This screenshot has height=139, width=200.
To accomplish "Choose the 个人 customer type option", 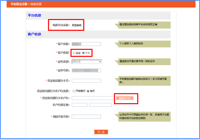I will coord(83,53).
